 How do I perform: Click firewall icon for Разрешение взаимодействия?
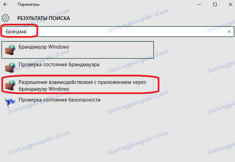10,85
